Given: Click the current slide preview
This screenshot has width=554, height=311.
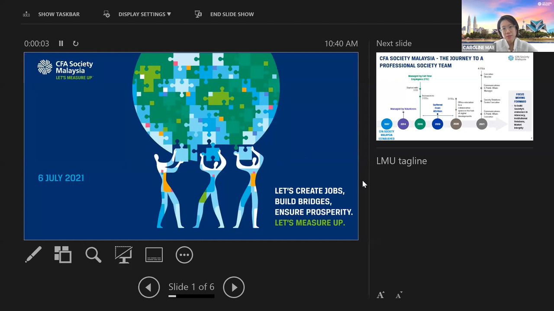Looking at the screenshot, I should [x=191, y=146].
